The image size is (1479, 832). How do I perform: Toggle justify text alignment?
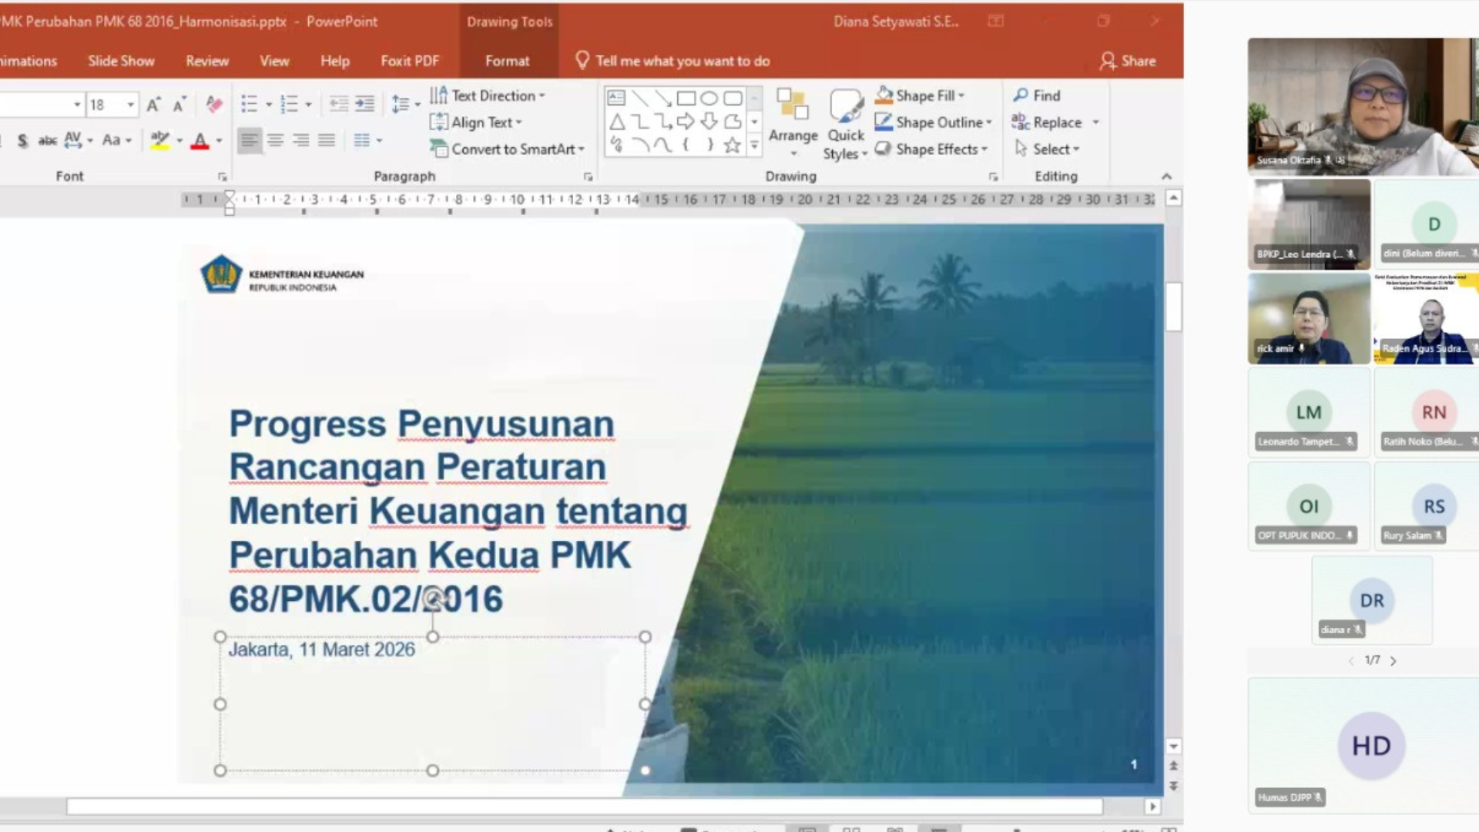(x=327, y=140)
